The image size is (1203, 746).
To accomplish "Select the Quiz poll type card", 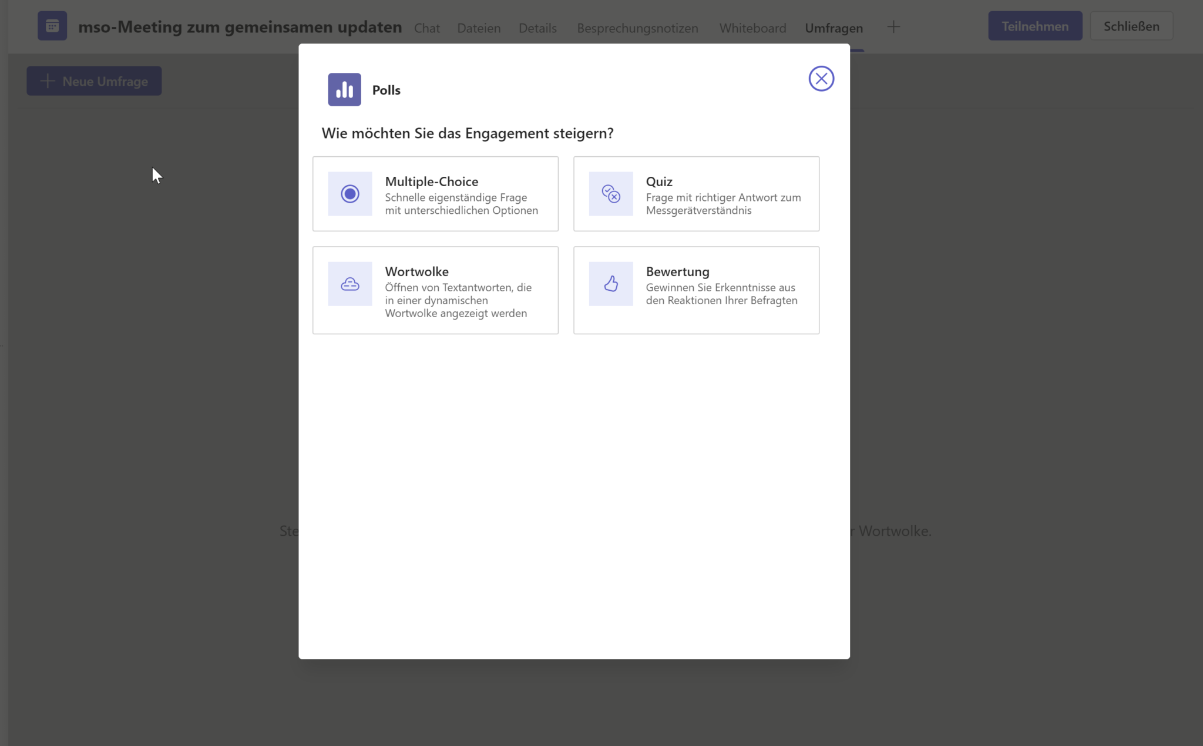I will click(x=696, y=194).
